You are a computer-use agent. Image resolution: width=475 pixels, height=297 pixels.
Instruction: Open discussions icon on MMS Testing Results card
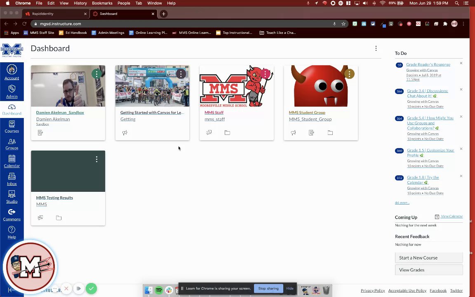40,218
